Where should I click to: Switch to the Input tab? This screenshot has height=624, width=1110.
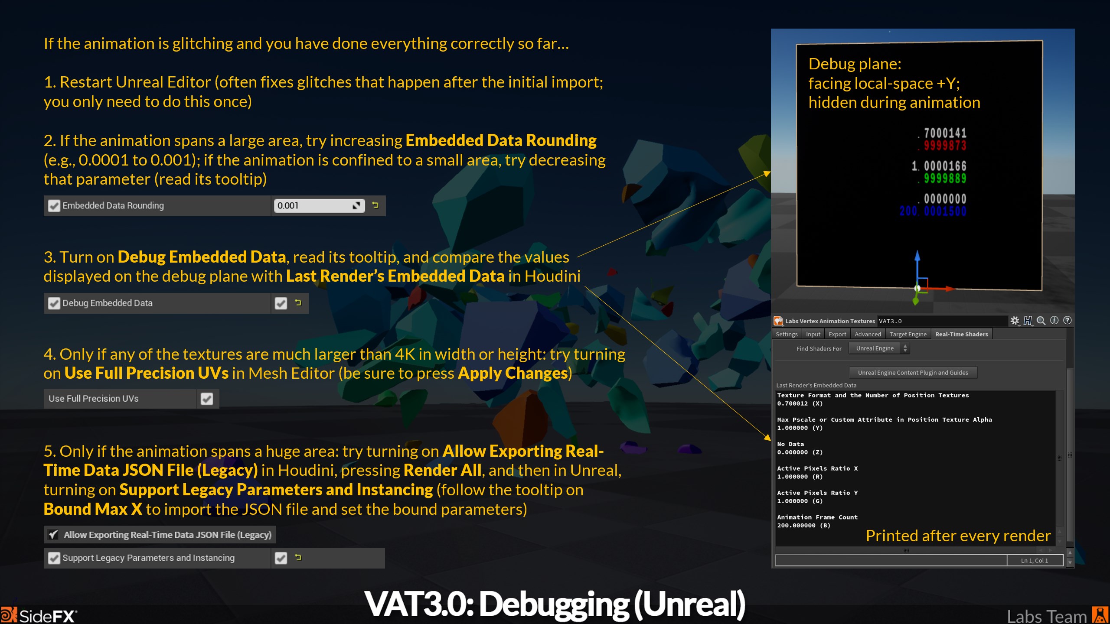pyautogui.click(x=813, y=334)
